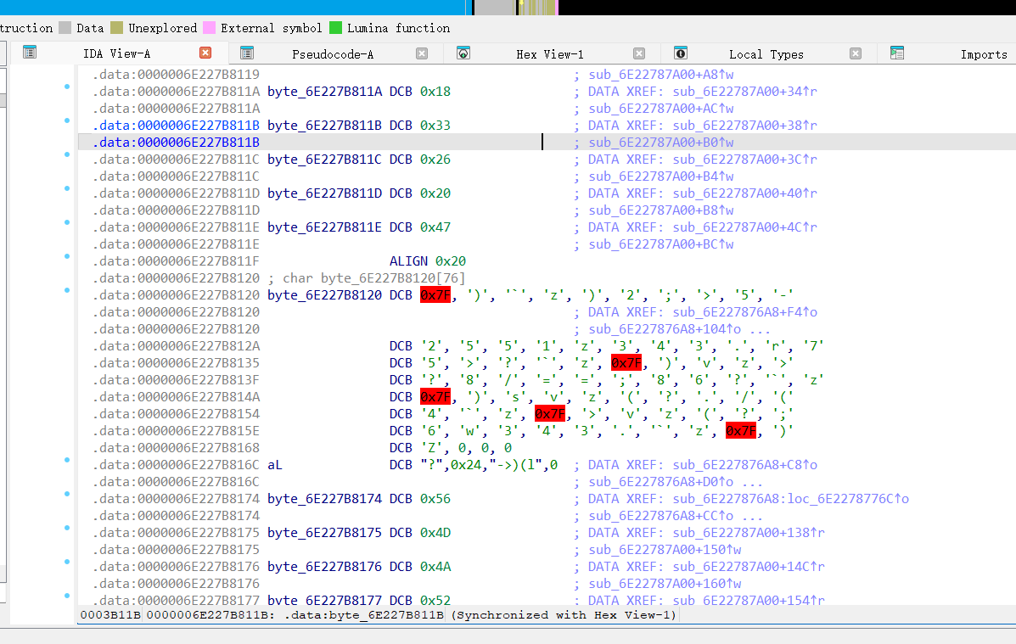Open the Local Types tab

coord(766,54)
